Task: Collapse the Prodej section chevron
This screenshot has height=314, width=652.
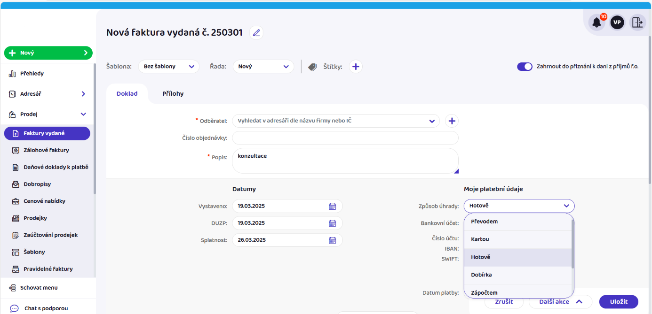Action: (83, 114)
